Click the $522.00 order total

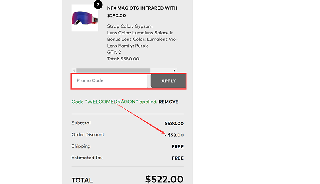click(164, 179)
